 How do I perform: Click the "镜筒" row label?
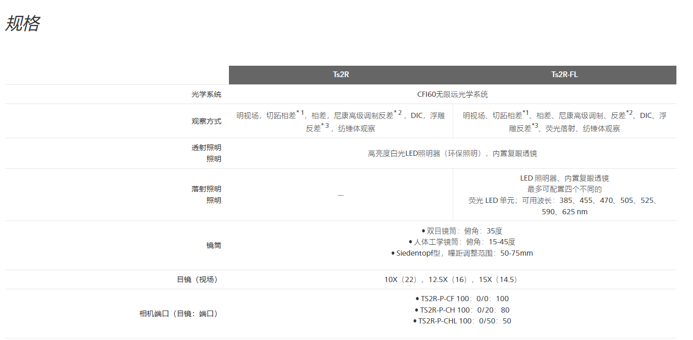click(213, 245)
